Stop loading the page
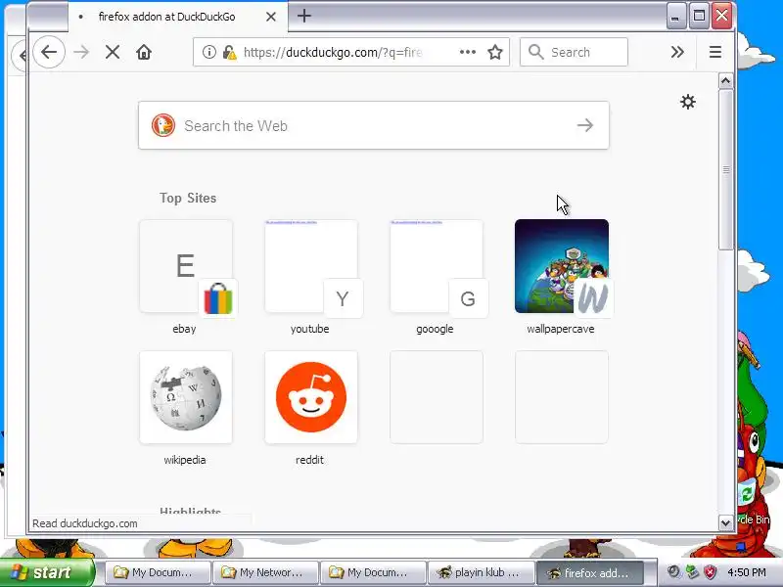Screen dimensions: 783x587 point(113,52)
